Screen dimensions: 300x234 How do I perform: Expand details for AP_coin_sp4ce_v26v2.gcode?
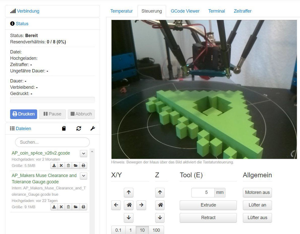[83, 153]
